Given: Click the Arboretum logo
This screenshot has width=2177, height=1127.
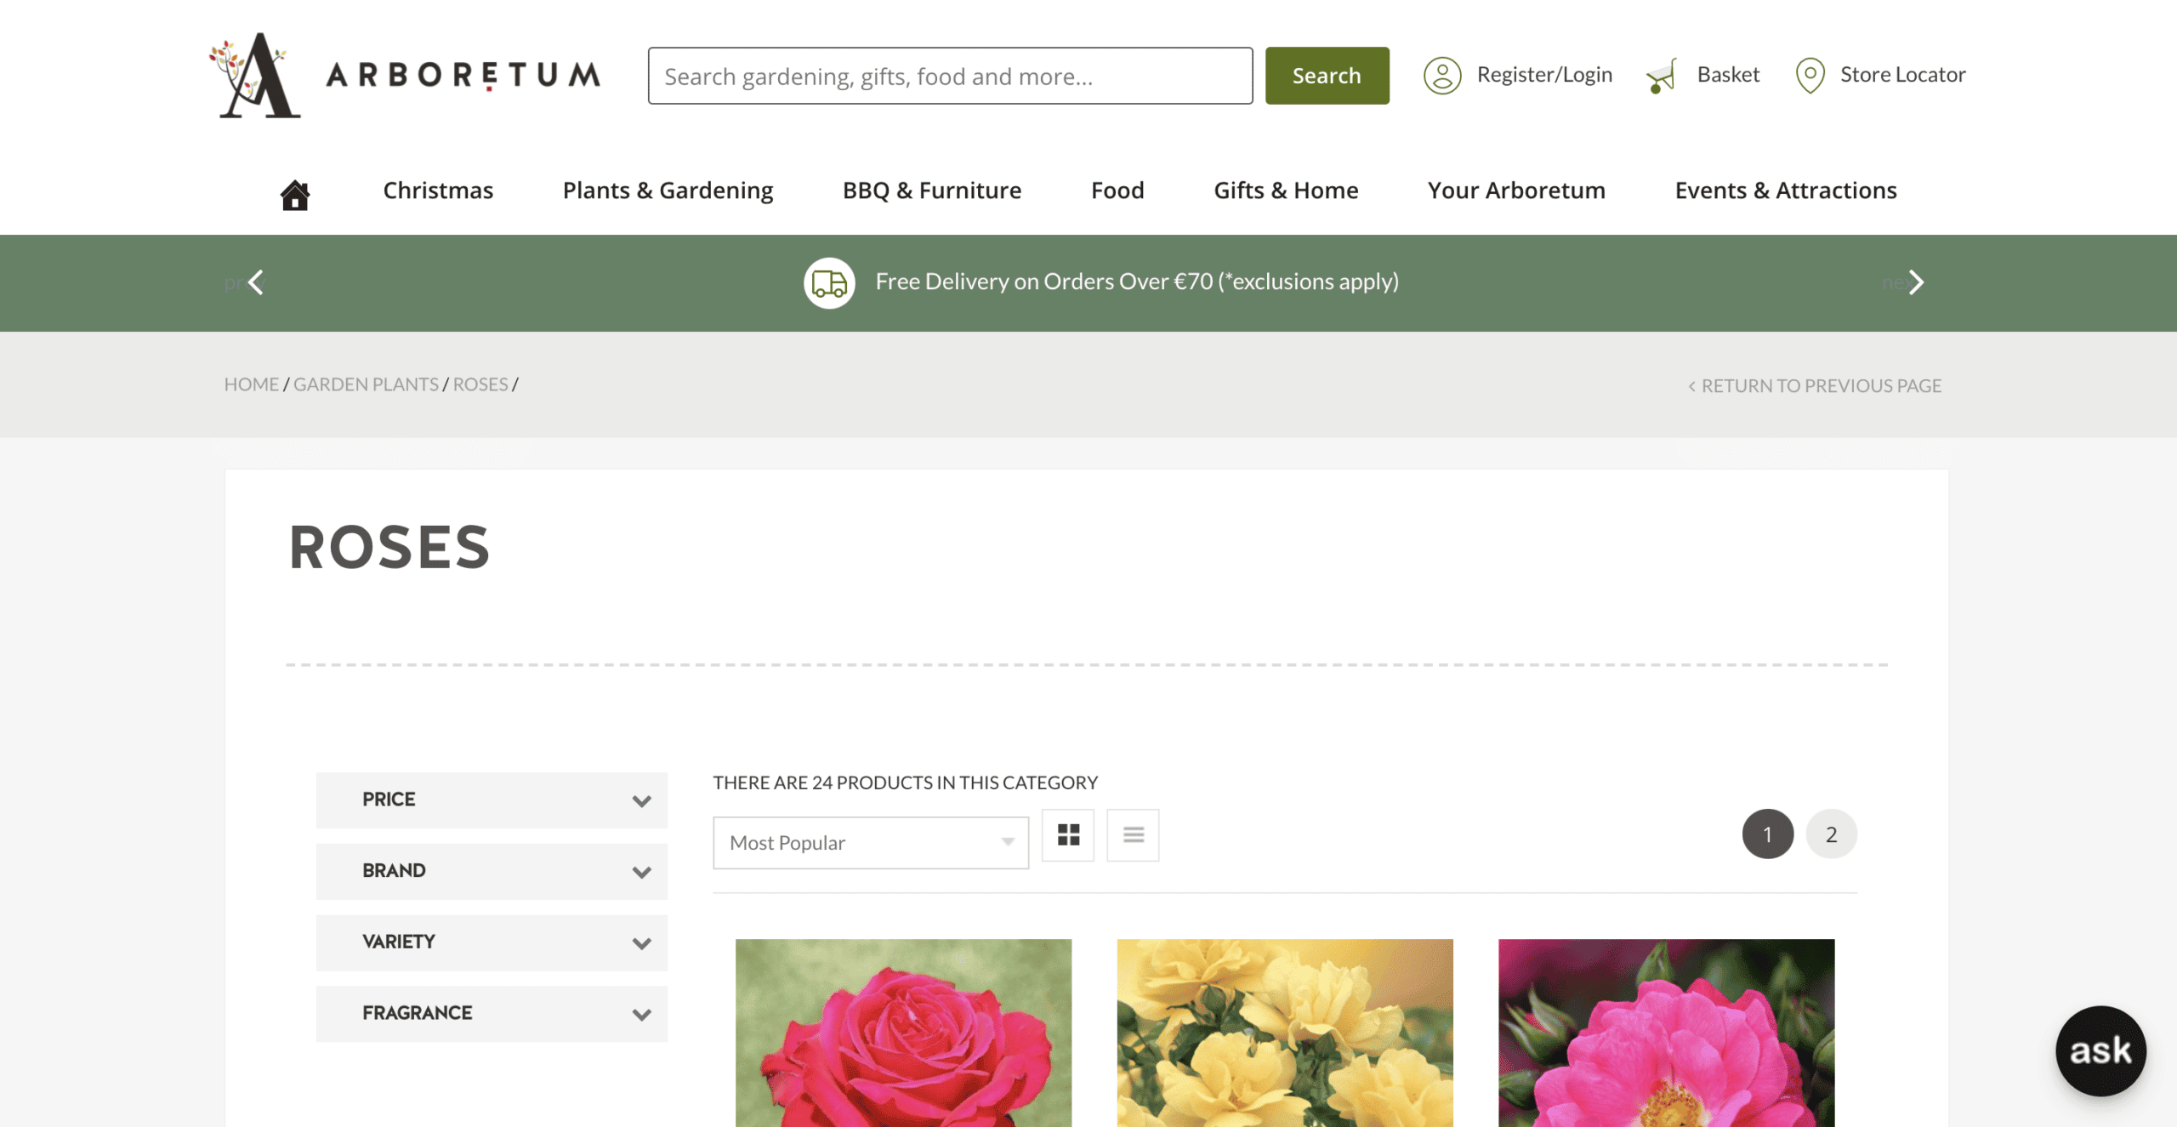Looking at the screenshot, I should click(405, 75).
